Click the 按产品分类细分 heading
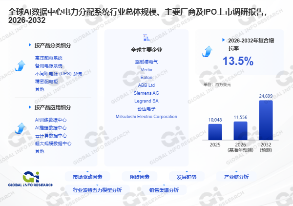Image resolution: width=293 pixels, height=206 pixels. [x=53, y=45]
